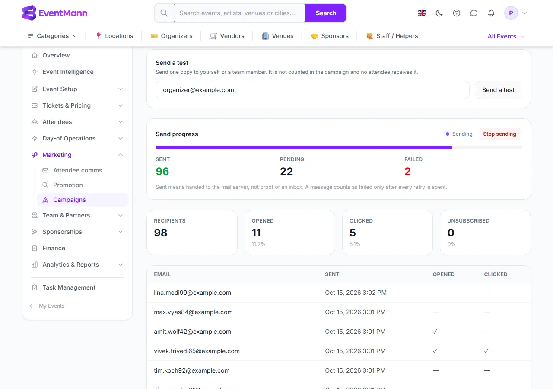Click the Sponsorships sparkle icon
The height and width of the screenshot is (389, 553).
click(35, 232)
